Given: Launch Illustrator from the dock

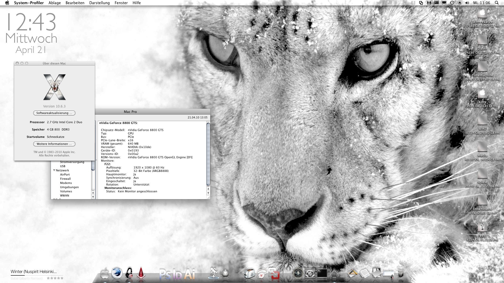Looking at the screenshot, I should click(x=190, y=274).
